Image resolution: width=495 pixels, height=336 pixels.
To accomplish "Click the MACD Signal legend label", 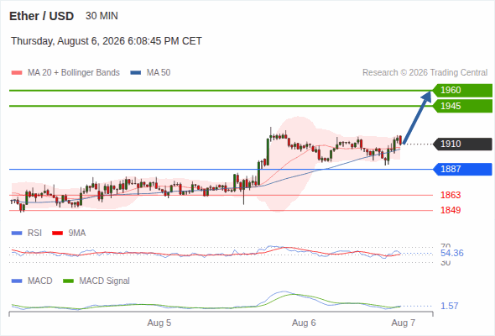I will coord(104,281).
